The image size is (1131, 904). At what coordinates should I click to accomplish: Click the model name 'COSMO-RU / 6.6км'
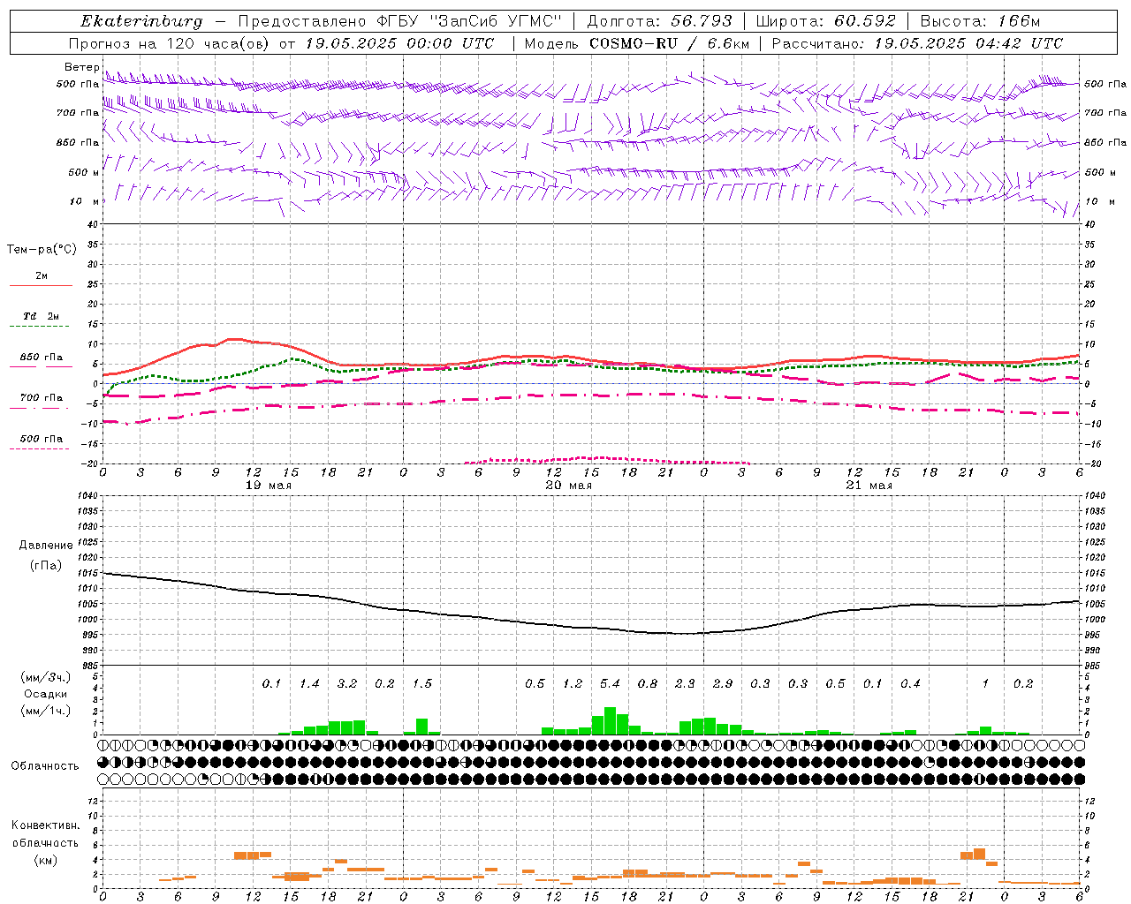tap(669, 43)
